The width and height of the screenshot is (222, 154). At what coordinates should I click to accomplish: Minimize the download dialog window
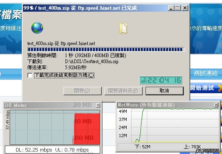(171, 8)
